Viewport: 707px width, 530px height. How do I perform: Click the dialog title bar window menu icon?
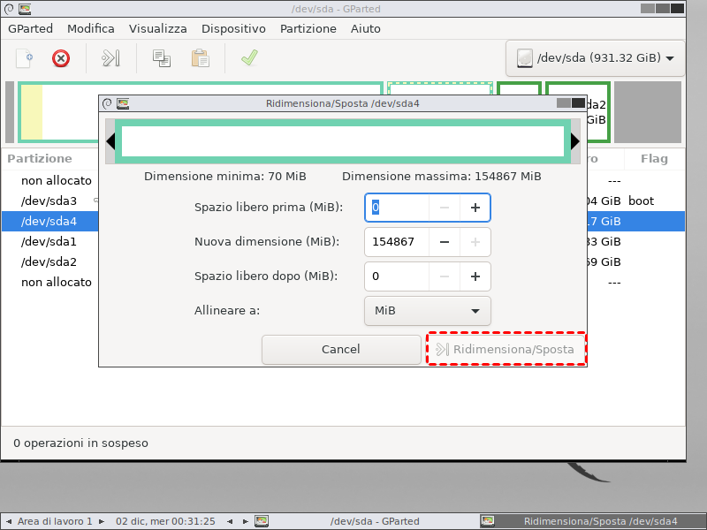pyautogui.click(x=107, y=103)
